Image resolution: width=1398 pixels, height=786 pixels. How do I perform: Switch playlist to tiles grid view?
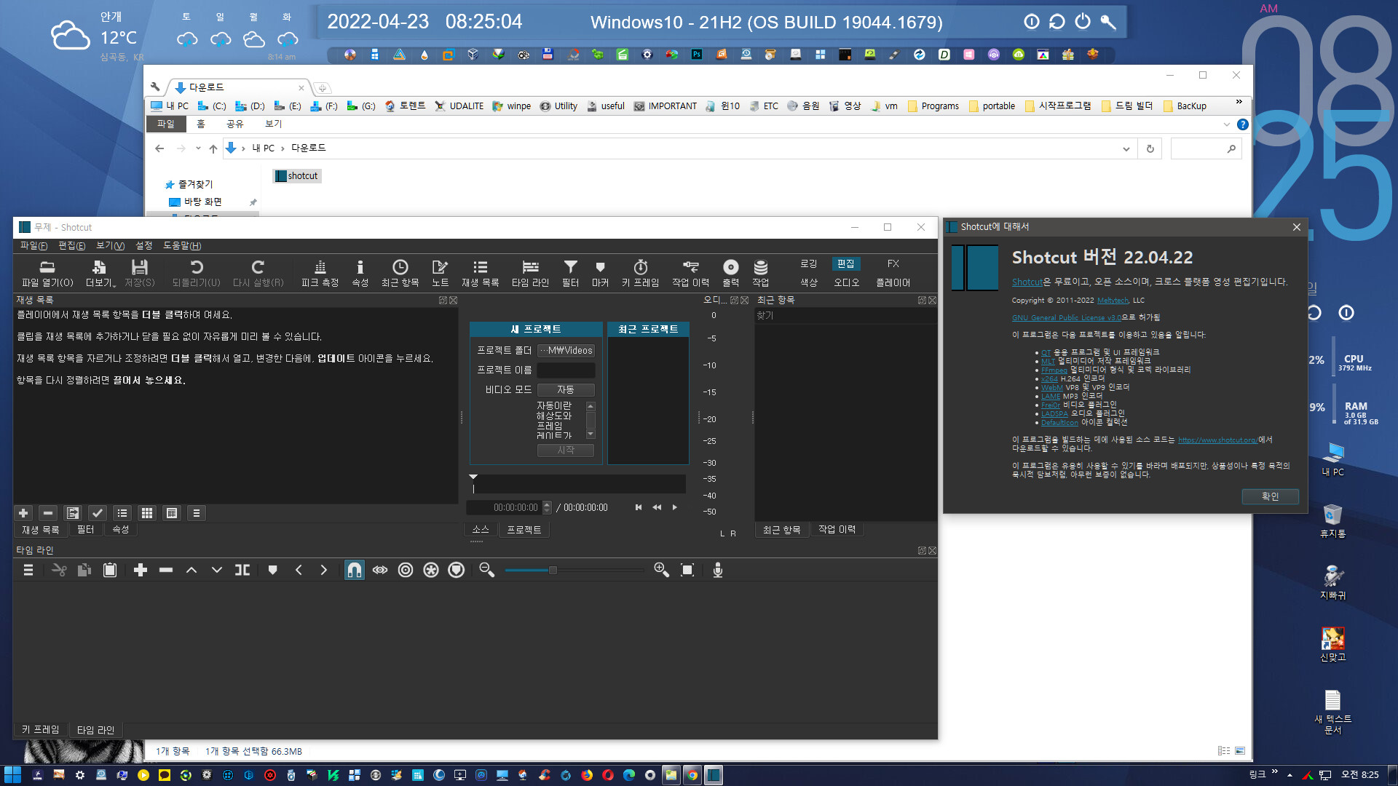click(147, 513)
